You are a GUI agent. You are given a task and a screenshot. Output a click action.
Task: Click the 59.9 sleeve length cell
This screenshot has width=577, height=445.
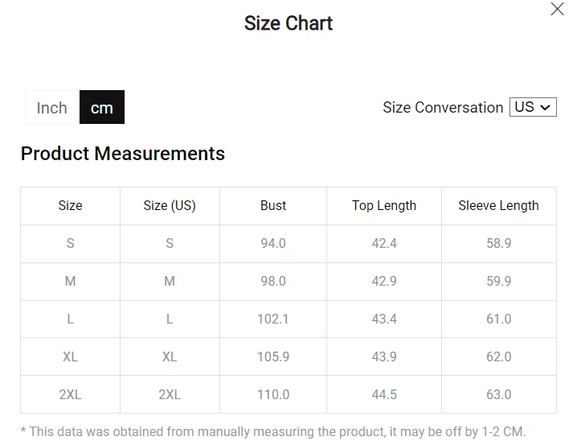[x=499, y=282]
